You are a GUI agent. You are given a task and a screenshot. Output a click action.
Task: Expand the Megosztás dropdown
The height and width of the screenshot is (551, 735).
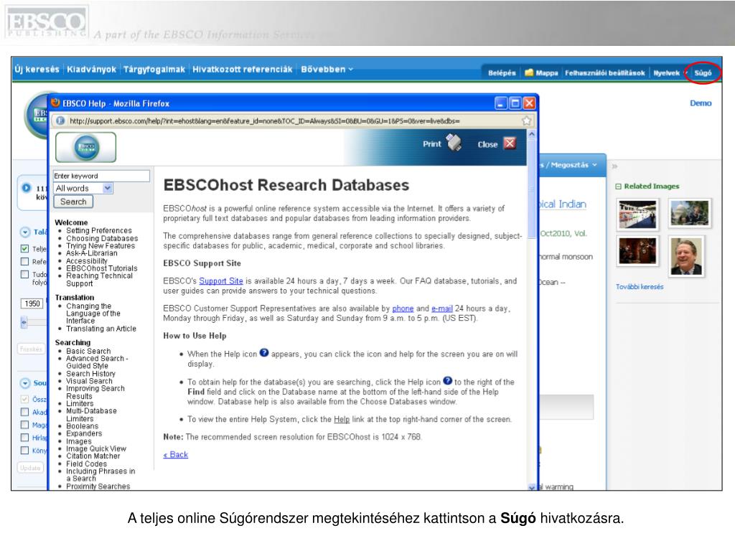[575, 165]
